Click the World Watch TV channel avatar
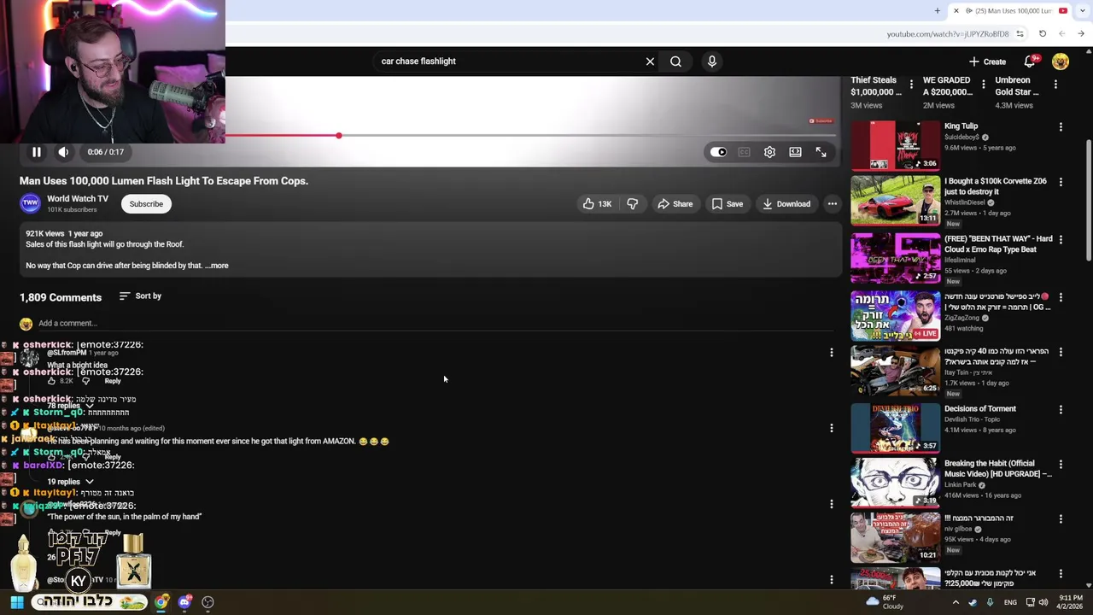 tap(30, 203)
